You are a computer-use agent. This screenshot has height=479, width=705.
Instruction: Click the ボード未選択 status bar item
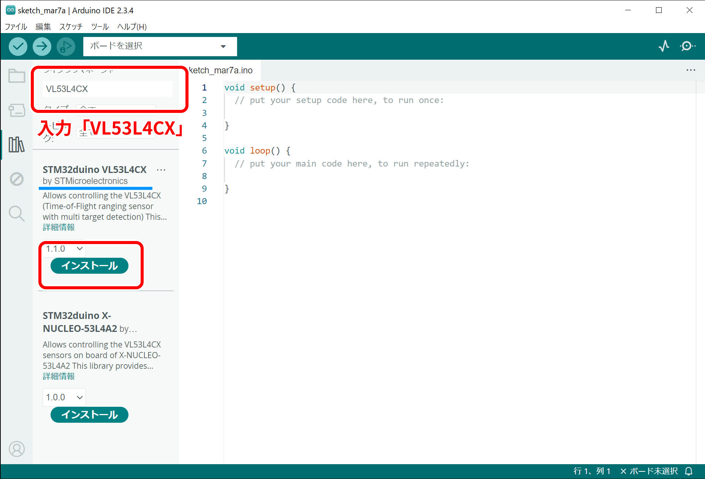pyautogui.click(x=649, y=471)
